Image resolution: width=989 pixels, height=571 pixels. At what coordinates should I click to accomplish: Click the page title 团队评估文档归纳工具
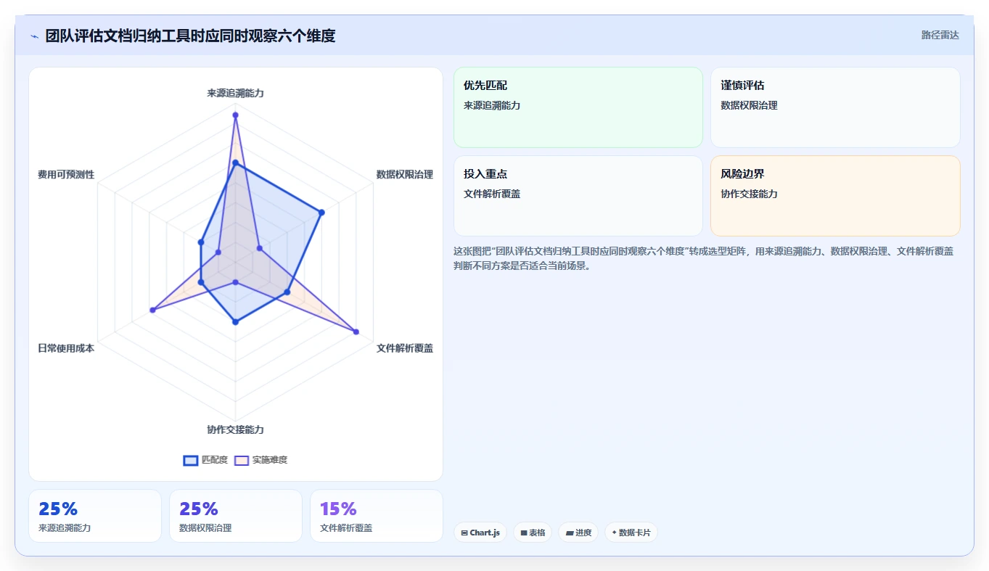190,36
